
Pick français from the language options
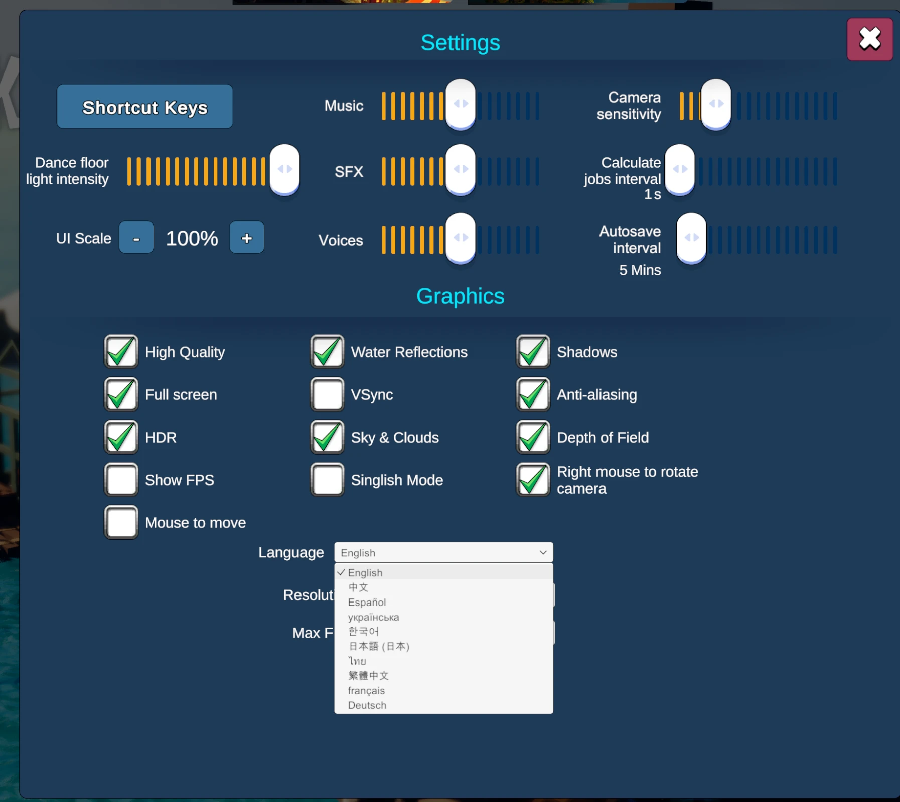click(366, 690)
